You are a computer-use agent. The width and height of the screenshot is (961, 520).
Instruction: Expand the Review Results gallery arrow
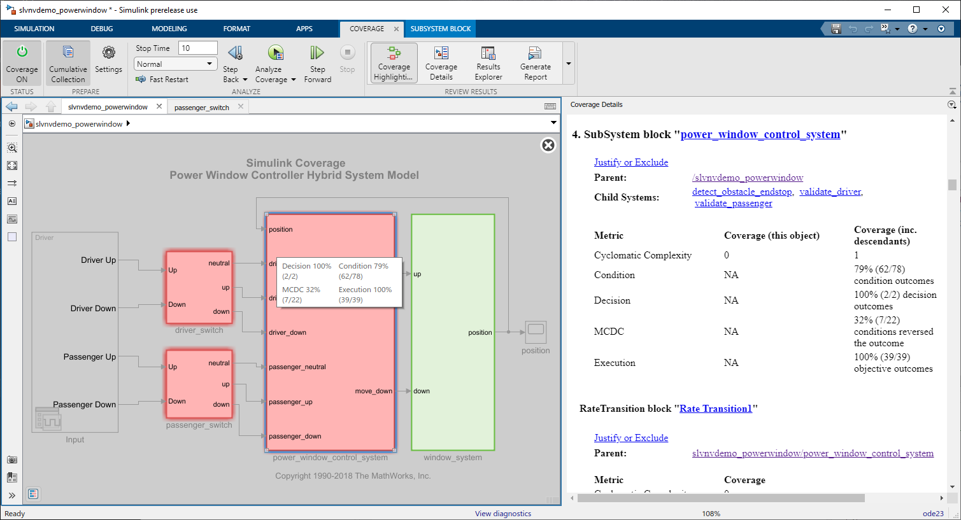point(569,64)
